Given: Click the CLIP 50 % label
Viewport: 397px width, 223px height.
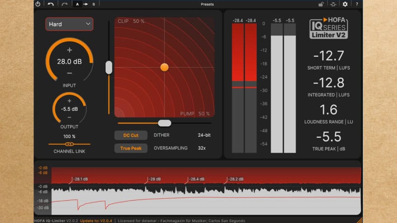Looking at the screenshot, I should tap(131, 21).
